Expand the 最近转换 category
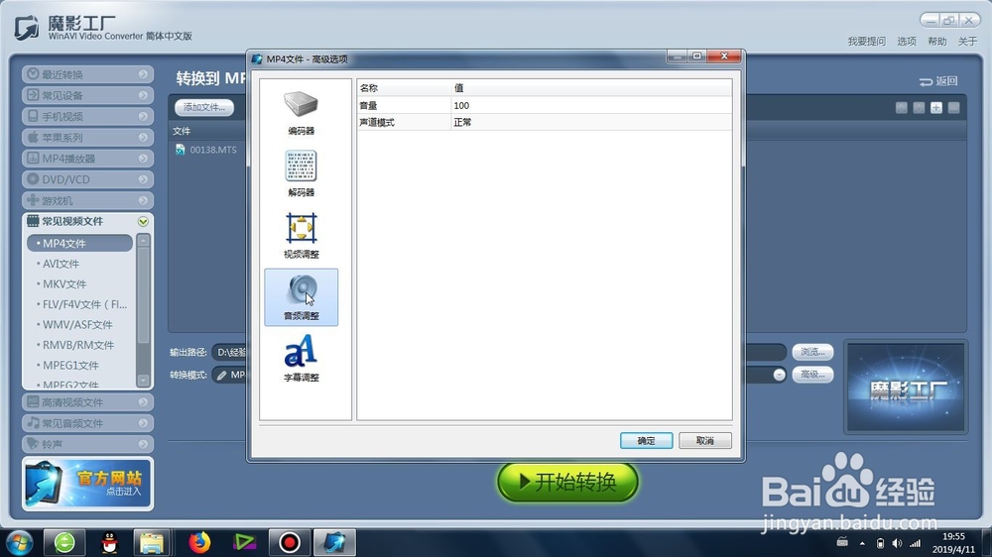This screenshot has height=557, width=992. (88, 74)
